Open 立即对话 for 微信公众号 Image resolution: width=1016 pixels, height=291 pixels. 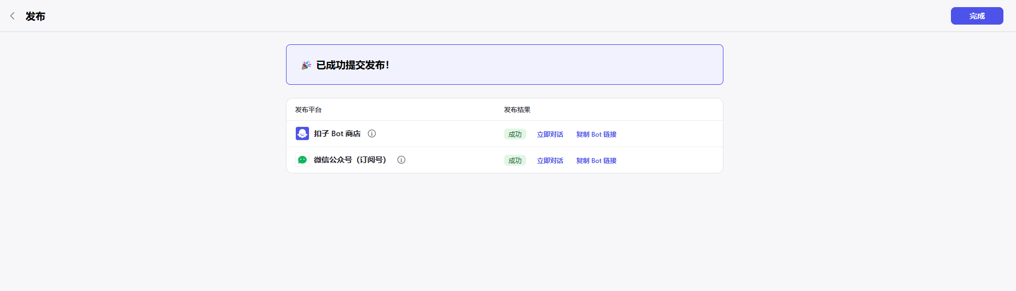[550, 161]
